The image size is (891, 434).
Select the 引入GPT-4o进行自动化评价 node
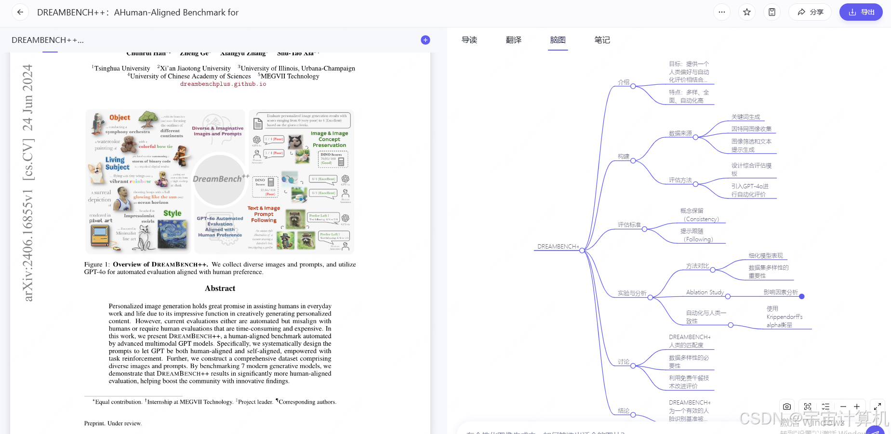point(750,190)
